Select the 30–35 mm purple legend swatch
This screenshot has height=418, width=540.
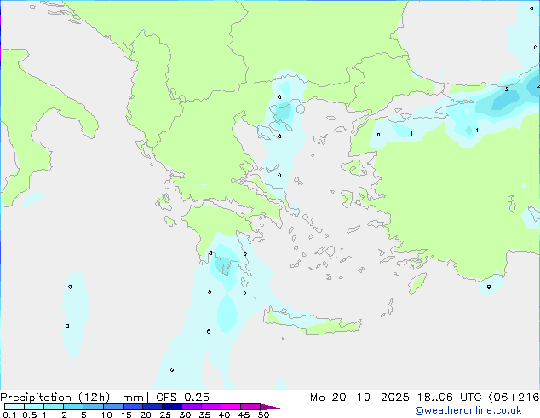click(x=191, y=407)
